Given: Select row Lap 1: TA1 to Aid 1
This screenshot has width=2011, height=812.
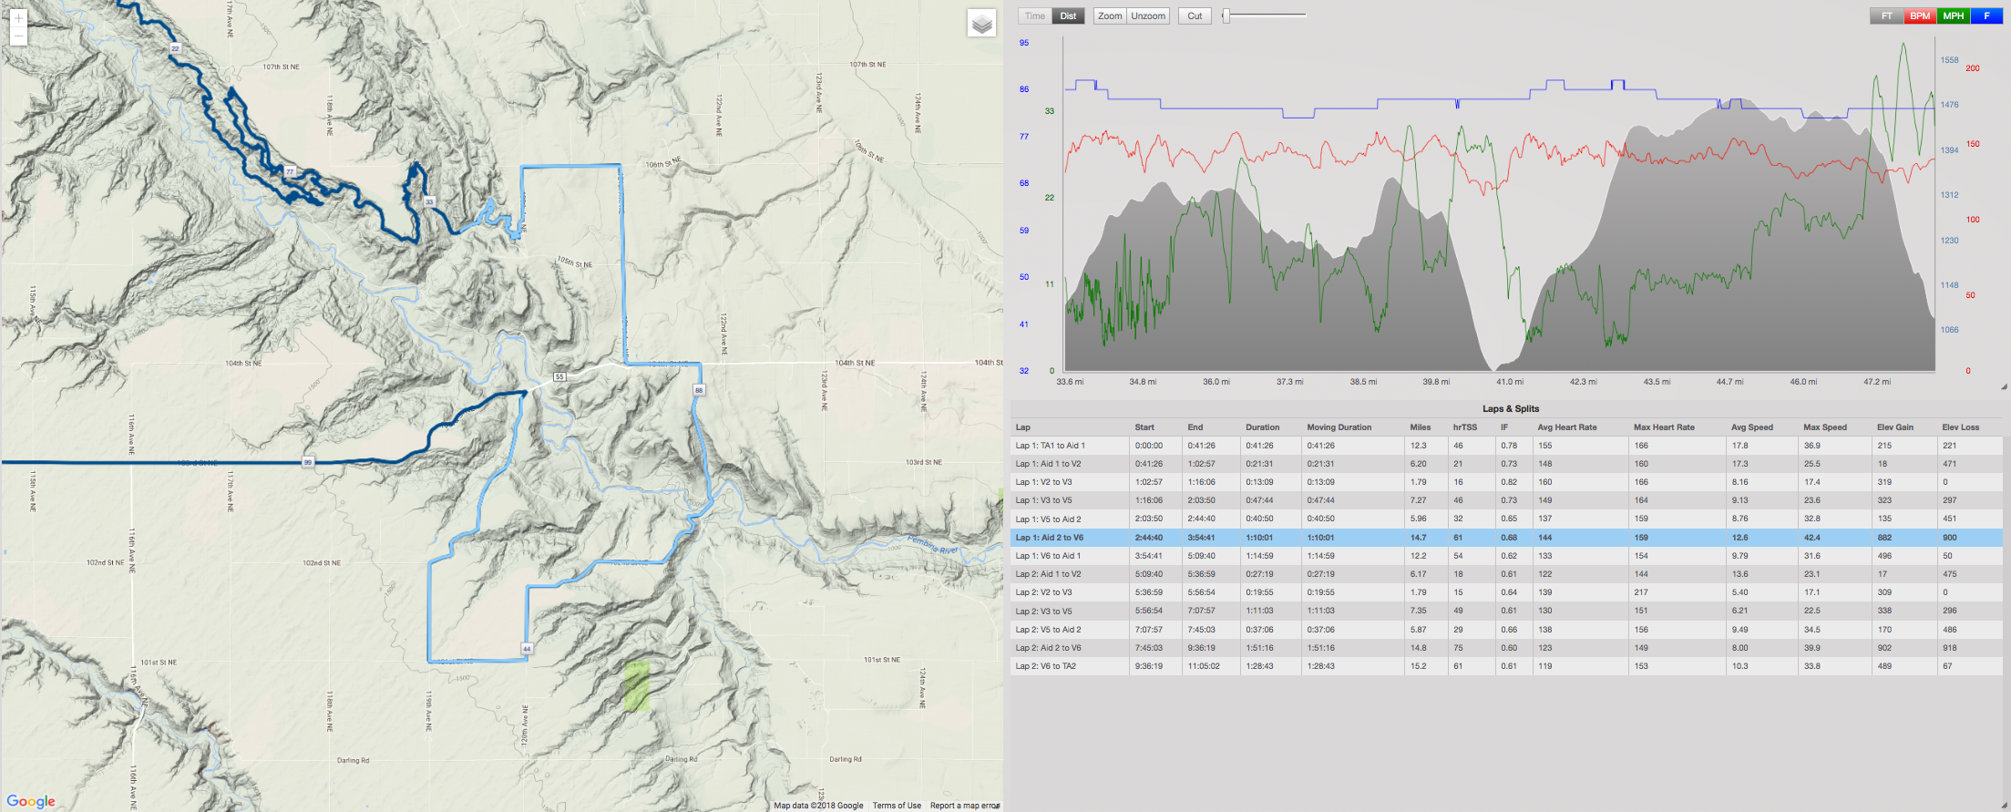Looking at the screenshot, I should click(1506, 446).
